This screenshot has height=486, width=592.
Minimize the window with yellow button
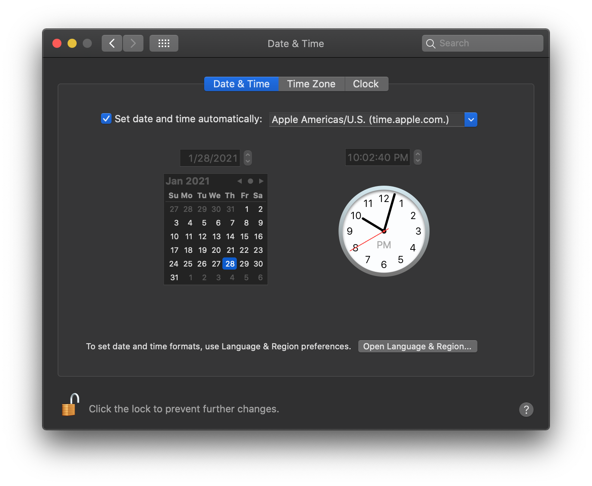[72, 43]
